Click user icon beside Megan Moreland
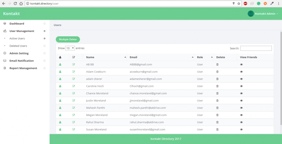Viewport: 282px width, 144px height. [60, 115]
